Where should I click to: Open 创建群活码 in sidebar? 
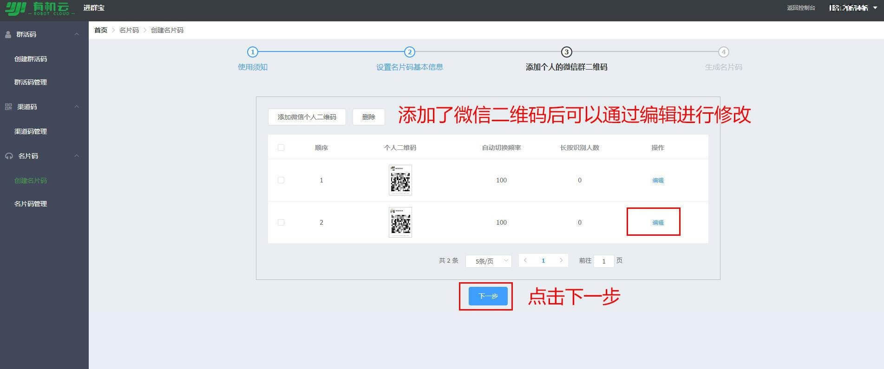31,59
